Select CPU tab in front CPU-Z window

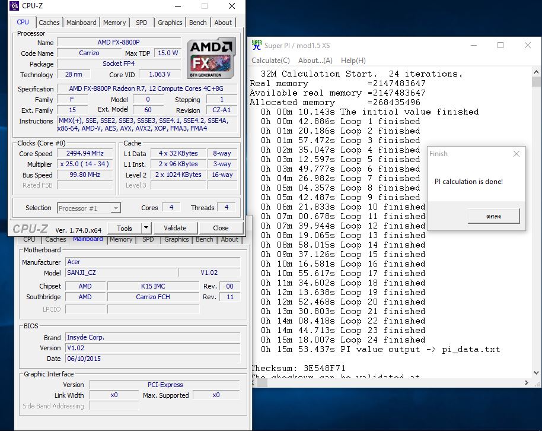(23, 22)
